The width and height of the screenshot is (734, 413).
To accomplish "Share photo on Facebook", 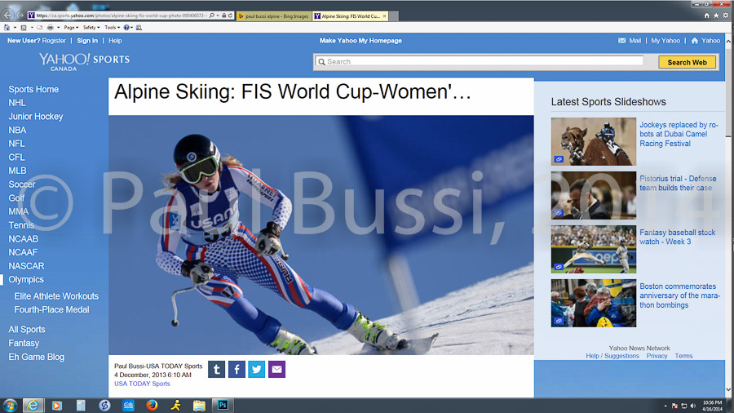I will tap(237, 370).
